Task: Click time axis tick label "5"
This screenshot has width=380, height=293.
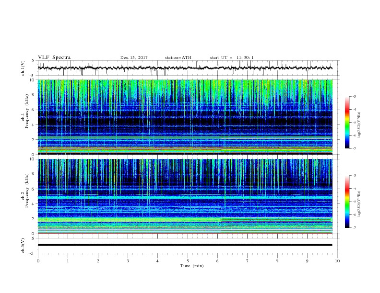Action: (188, 261)
